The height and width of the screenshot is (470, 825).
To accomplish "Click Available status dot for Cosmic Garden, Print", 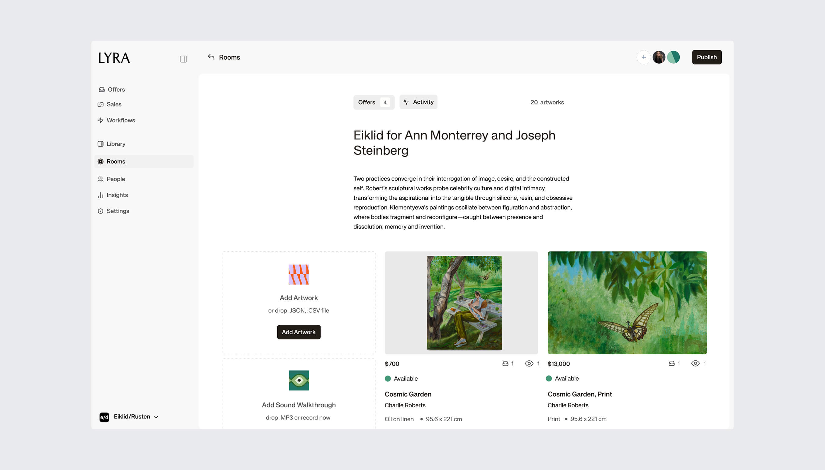I will click(x=549, y=378).
